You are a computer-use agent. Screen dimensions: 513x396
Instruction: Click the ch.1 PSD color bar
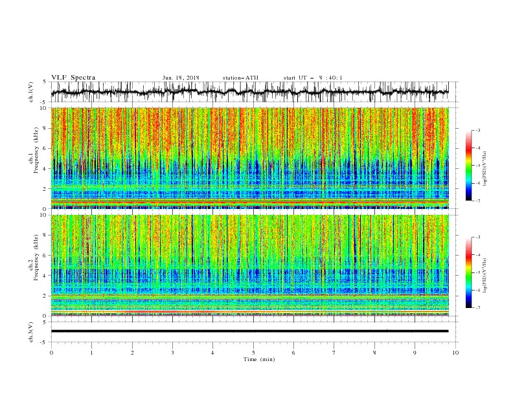tap(468, 166)
